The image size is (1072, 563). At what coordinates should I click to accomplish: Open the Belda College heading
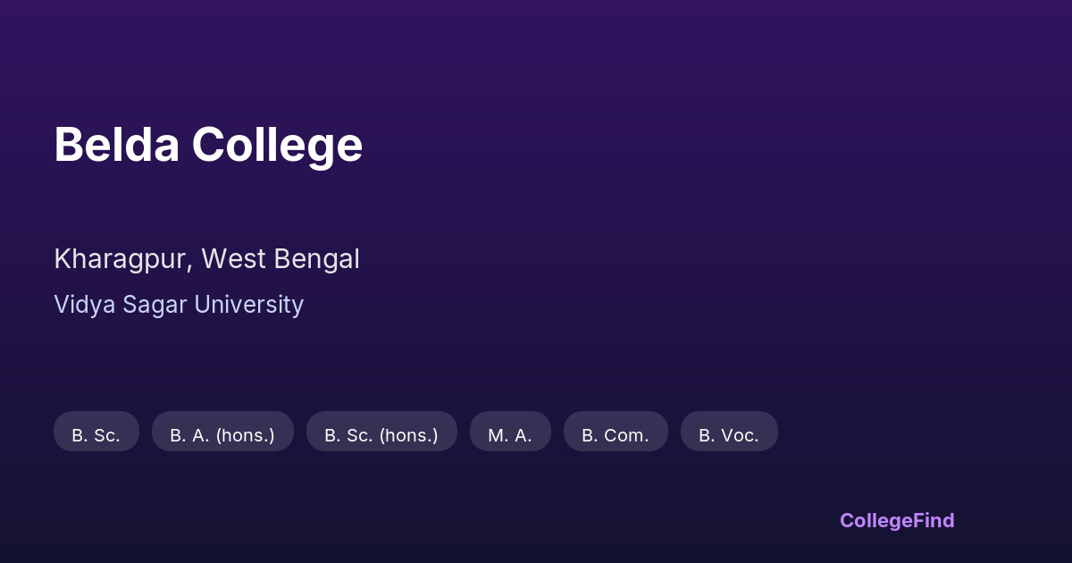pos(208,145)
